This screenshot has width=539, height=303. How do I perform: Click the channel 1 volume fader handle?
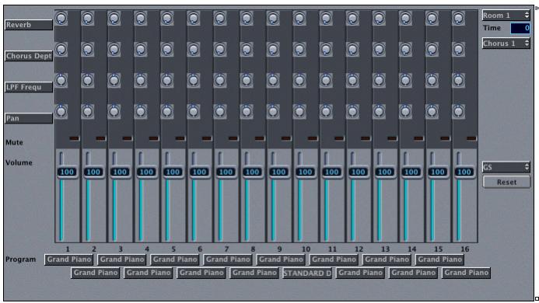click(x=67, y=172)
